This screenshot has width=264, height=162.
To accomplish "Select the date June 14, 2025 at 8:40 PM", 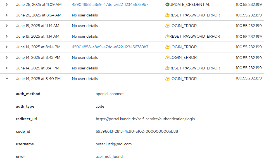I will (x=38, y=79).
